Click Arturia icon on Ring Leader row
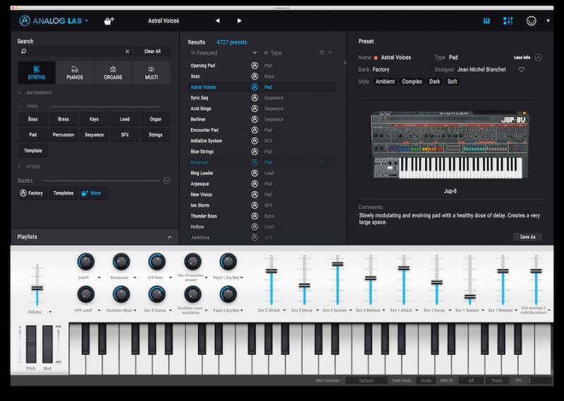The width and height of the screenshot is (564, 401). [255, 173]
